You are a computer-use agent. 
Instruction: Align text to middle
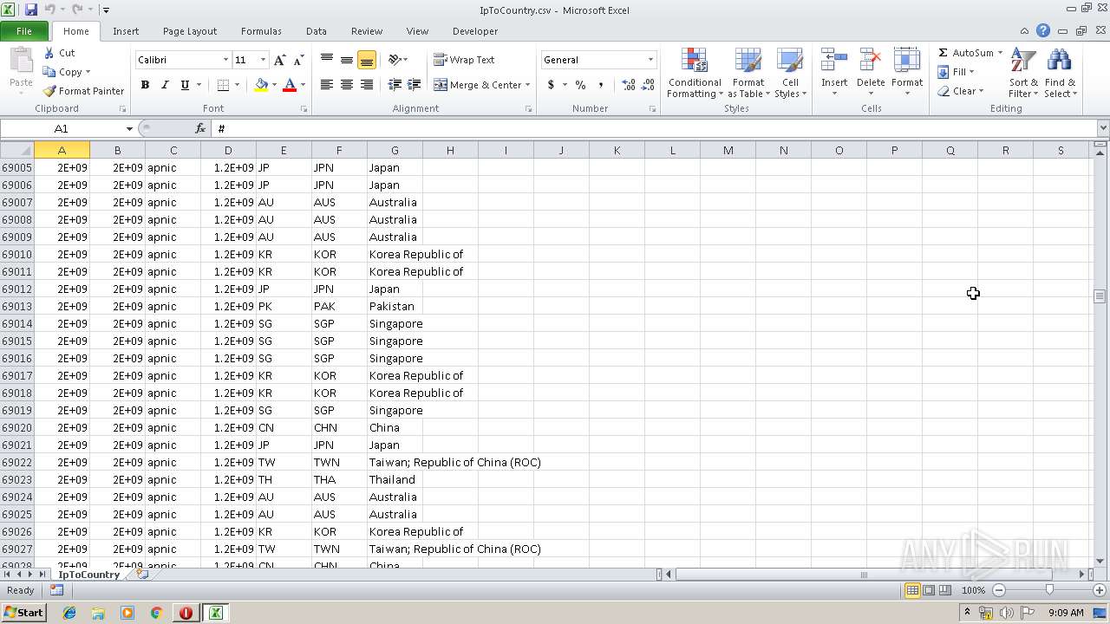[x=347, y=60]
